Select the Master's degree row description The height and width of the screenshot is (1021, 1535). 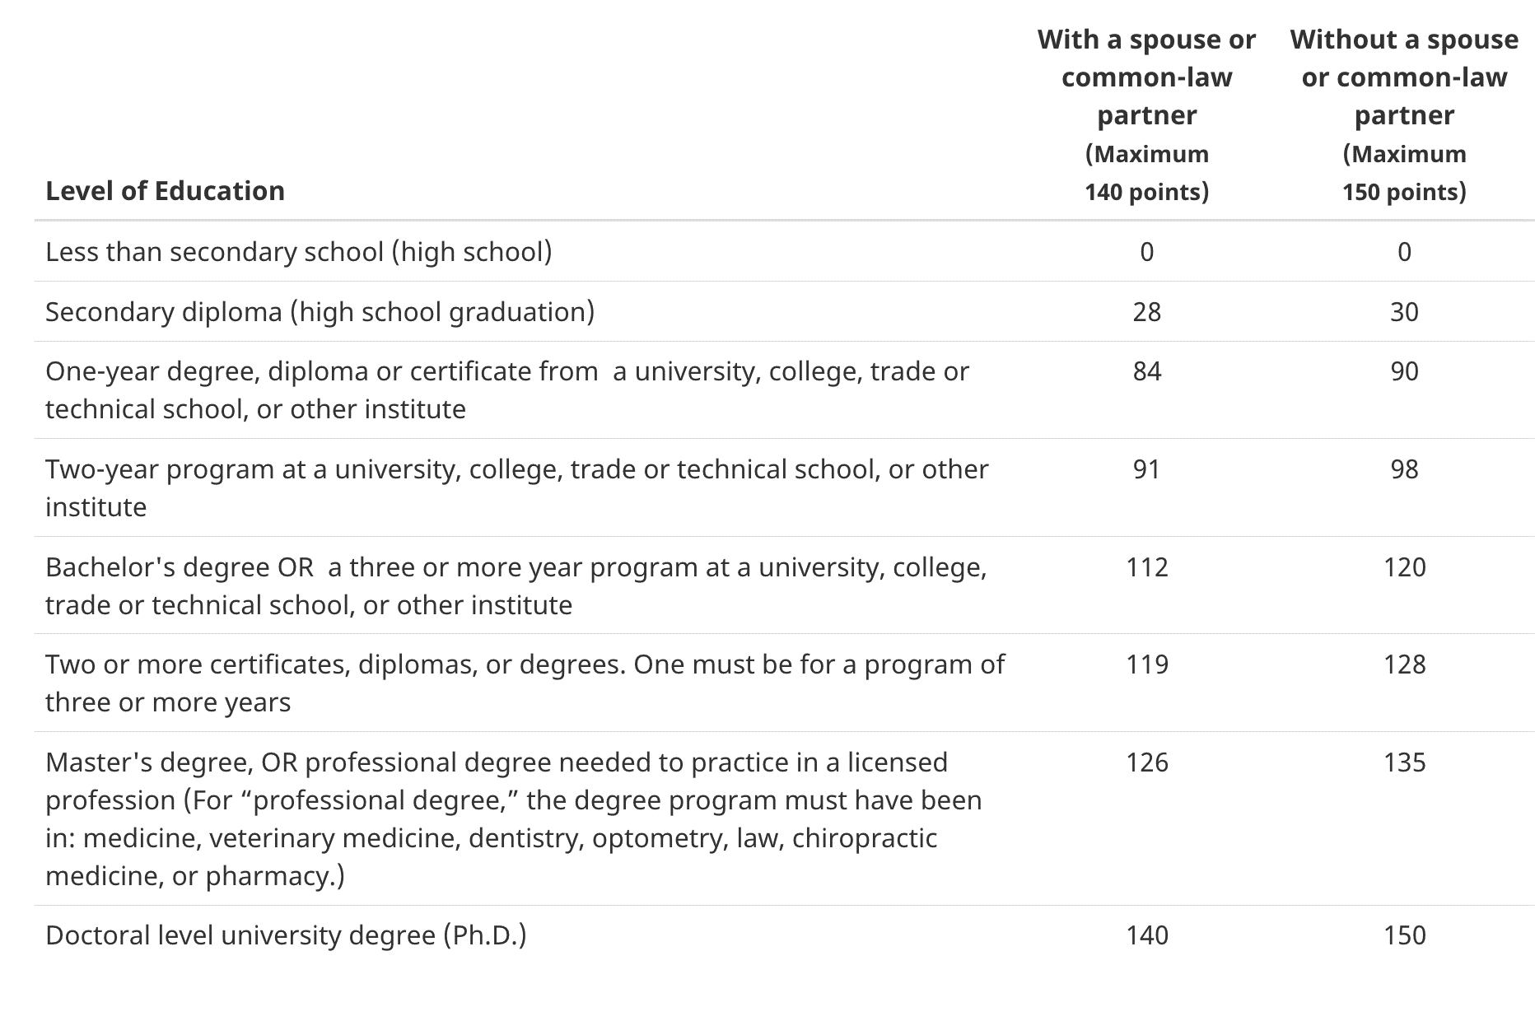514,818
